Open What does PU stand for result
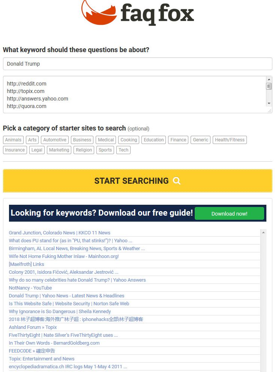Screen dimensions: 275x372 pos(71,241)
